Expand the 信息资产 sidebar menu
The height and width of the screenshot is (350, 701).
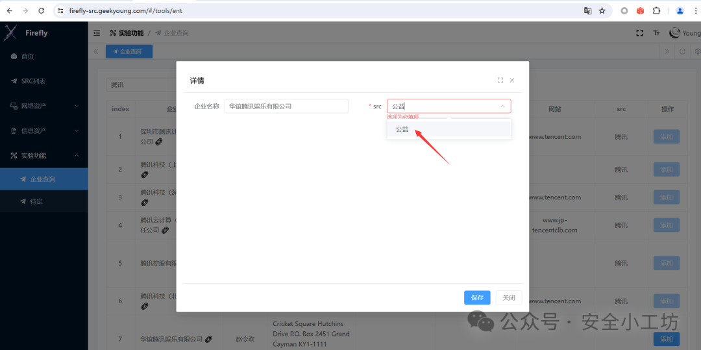(44, 131)
